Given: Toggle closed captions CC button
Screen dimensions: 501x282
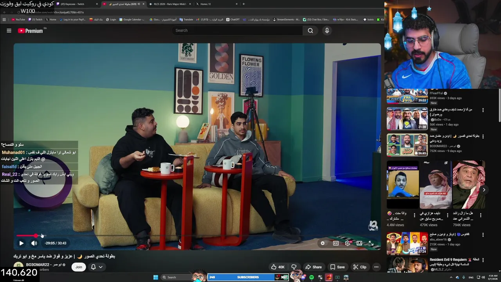Looking at the screenshot, I should [335, 243].
